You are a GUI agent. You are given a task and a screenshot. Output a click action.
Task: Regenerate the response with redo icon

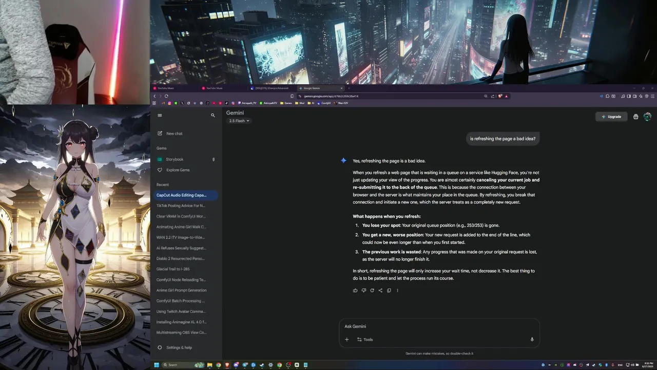[x=372, y=290]
